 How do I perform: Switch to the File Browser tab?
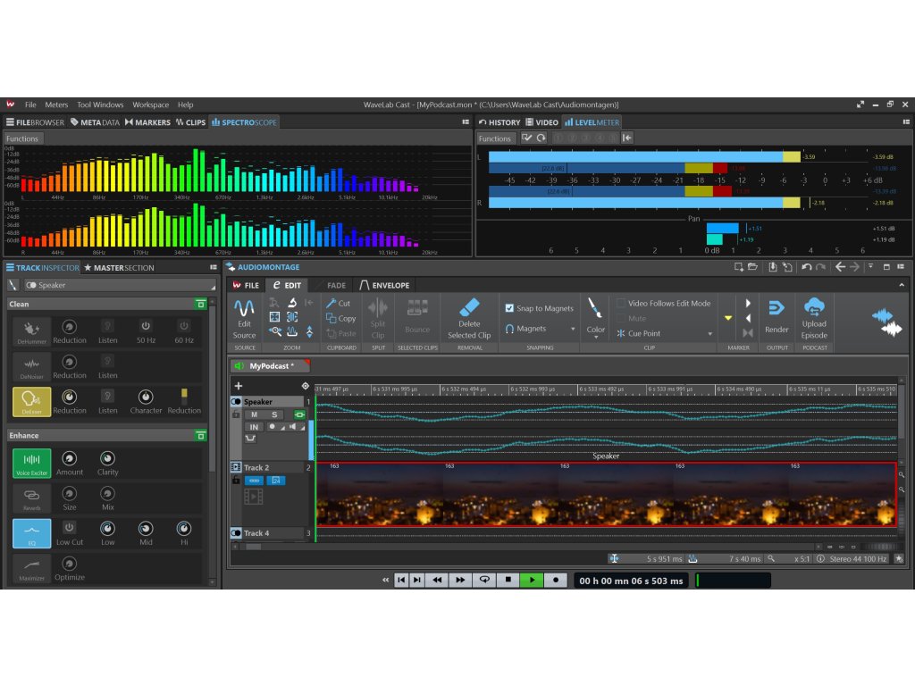[x=35, y=121]
